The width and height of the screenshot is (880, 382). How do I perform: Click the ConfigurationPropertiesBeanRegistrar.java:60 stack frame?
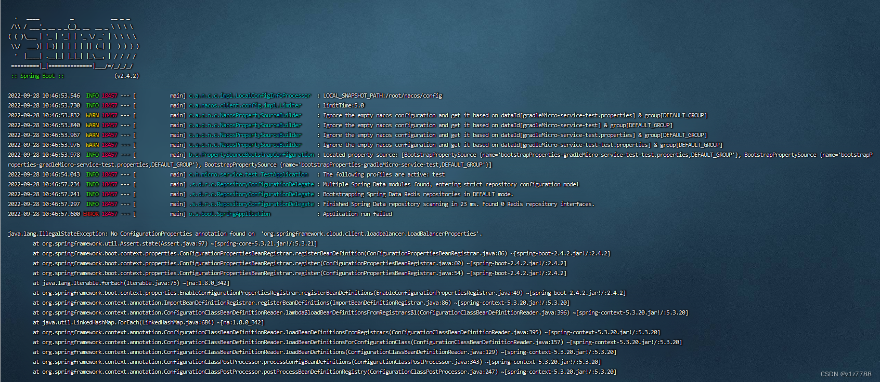point(300,263)
